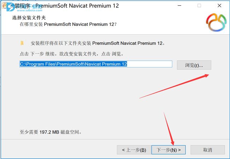Click the installation path text field
Viewport: 230px width, 159px height.
click(x=96, y=64)
